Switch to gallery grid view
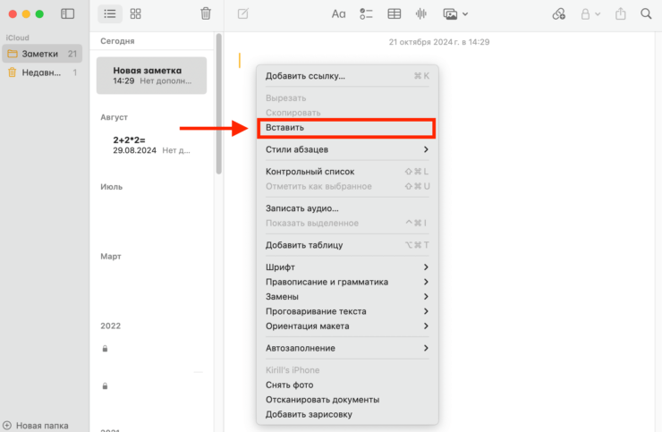The image size is (662, 432). pyautogui.click(x=135, y=13)
